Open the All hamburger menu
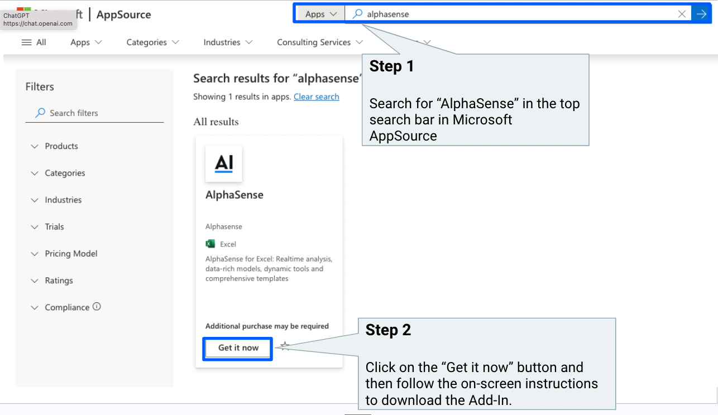 (33, 42)
